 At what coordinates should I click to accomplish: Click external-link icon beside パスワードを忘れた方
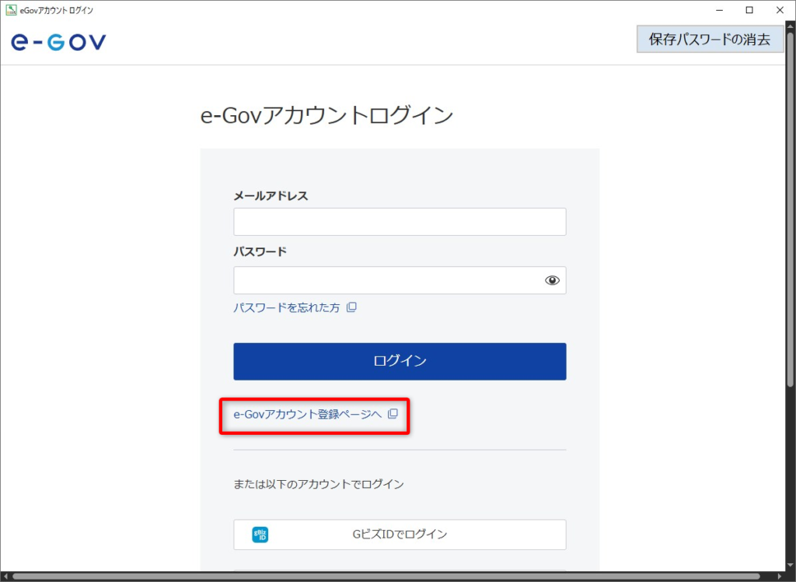tap(351, 307)
